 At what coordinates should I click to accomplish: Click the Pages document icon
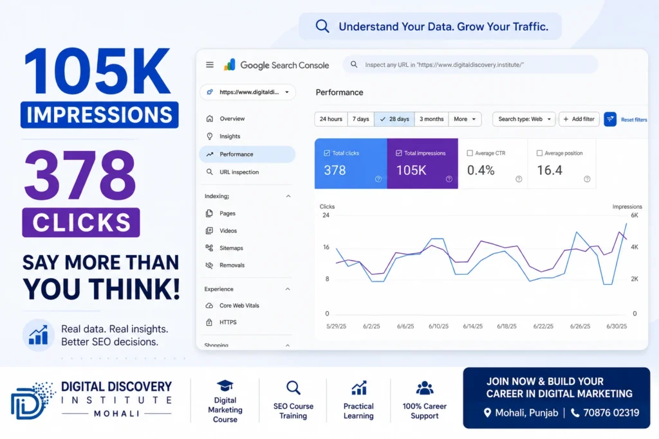[209, 213]
